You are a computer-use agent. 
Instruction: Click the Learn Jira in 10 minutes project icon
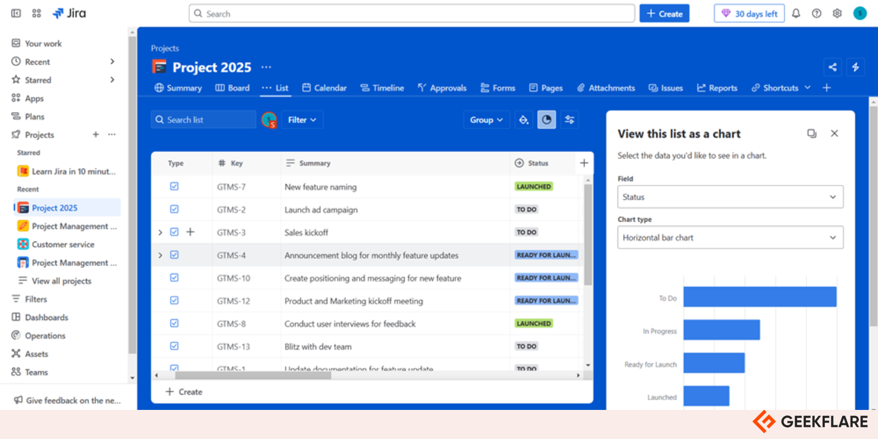tap(23, 171)
